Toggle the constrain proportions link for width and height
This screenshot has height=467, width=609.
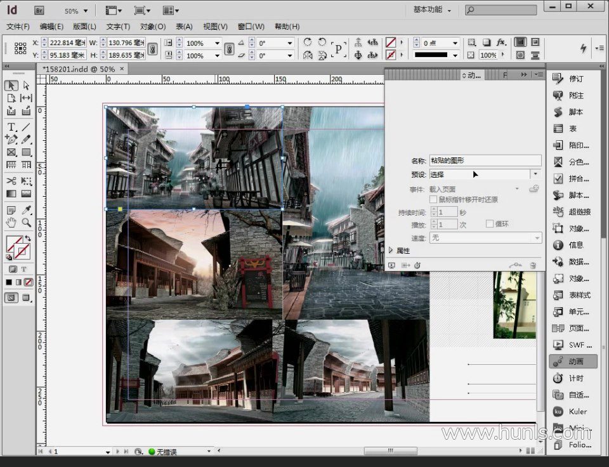pyautogui.click(x=152, y=49)
